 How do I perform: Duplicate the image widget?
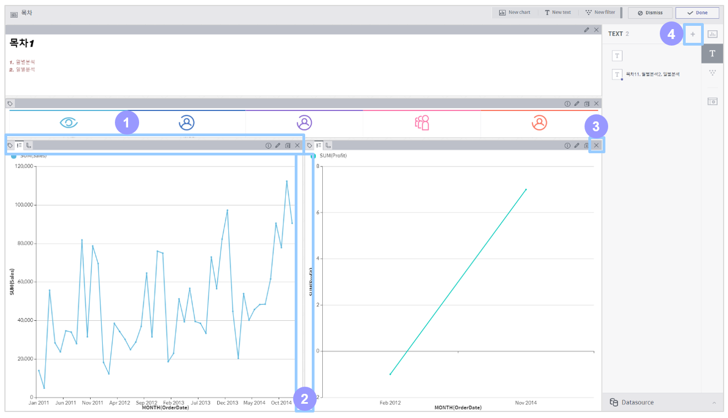pyautogui.click(x=587, y=103)
